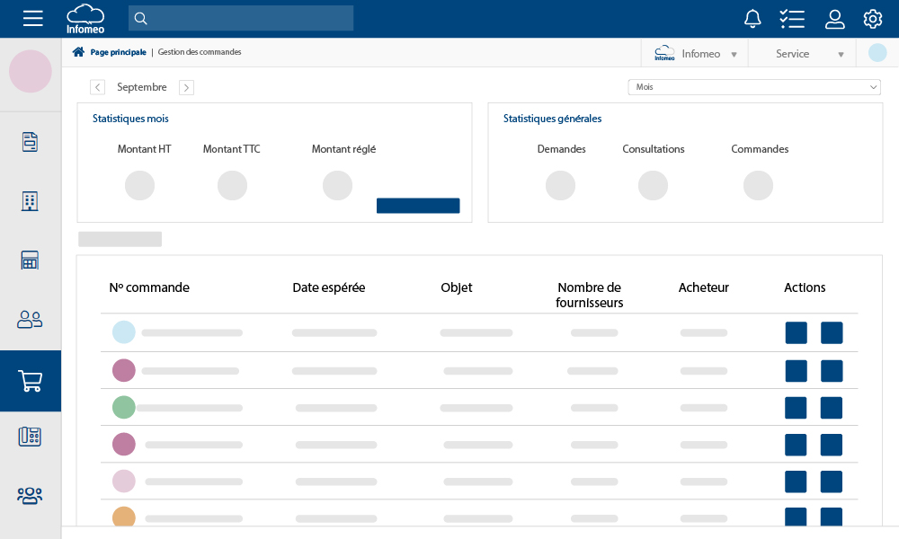The image size is (899, 539).
Task: Click first action button in first order row
Action: tap(796, 333)
